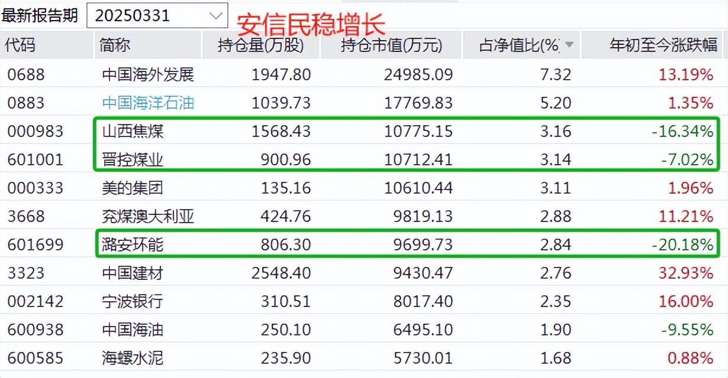The image size is (728, 378).
Task: Select stock name 潞安环能
Action: coord(133,245)
